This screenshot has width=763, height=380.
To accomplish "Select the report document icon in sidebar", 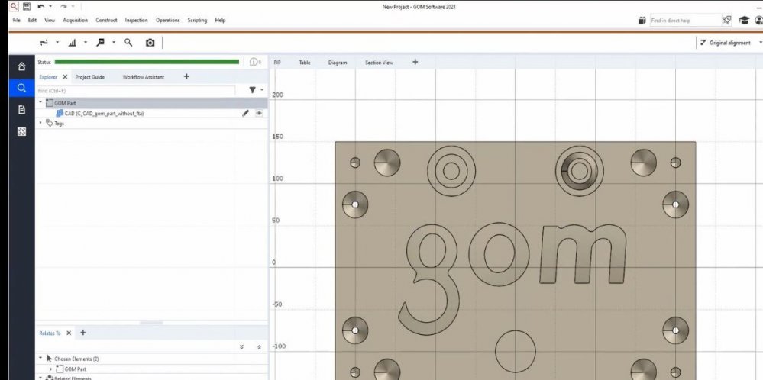I will click(21, 110).
